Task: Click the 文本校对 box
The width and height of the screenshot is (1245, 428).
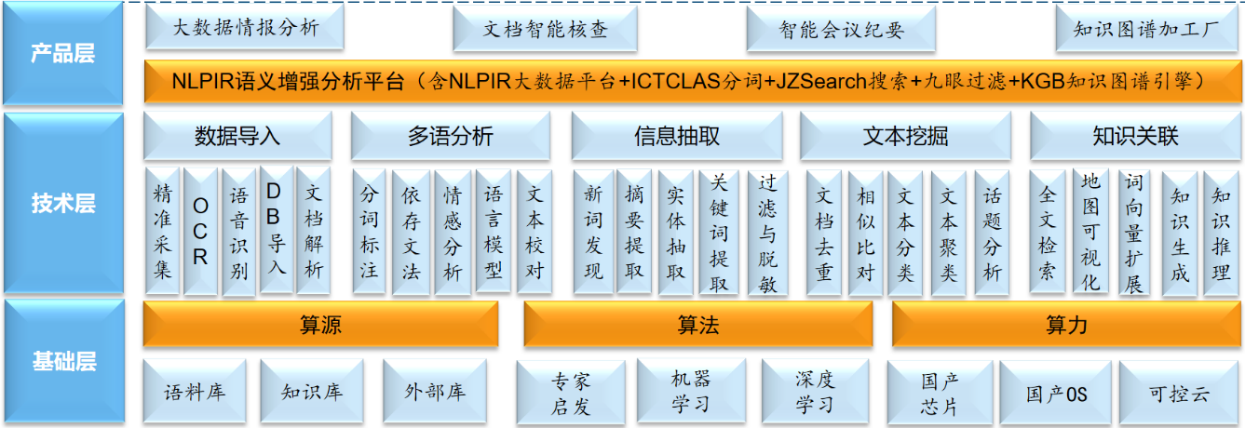Action: click(x=535, y=233)
